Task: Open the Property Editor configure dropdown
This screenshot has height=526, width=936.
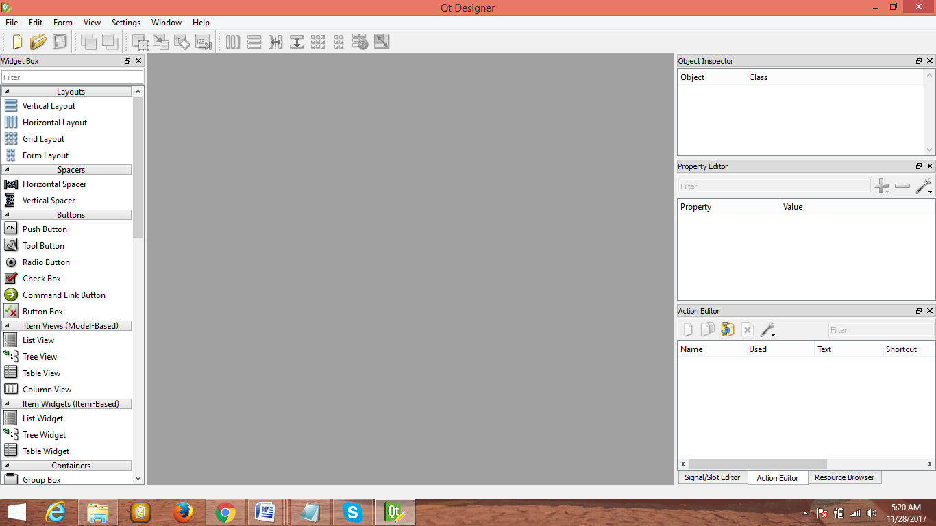Action: [924, 186]
